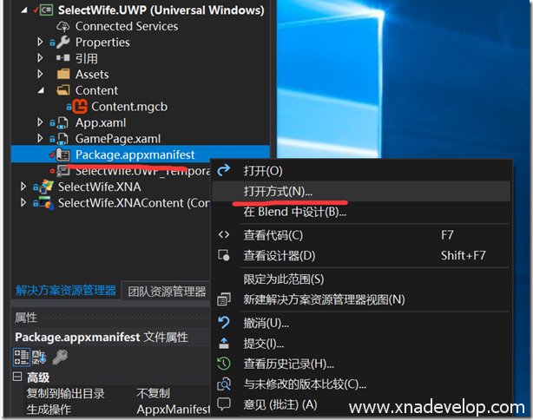Select the Alphabetical sort icon in Properties
Viewport: 533px width, 420px height.
(x=40, y=357)
